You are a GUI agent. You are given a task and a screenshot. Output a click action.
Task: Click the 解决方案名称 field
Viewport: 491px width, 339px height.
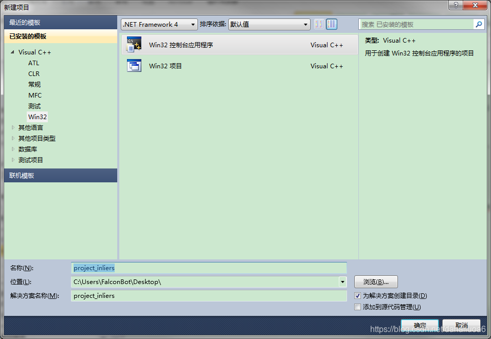click(x=209, y=295)
